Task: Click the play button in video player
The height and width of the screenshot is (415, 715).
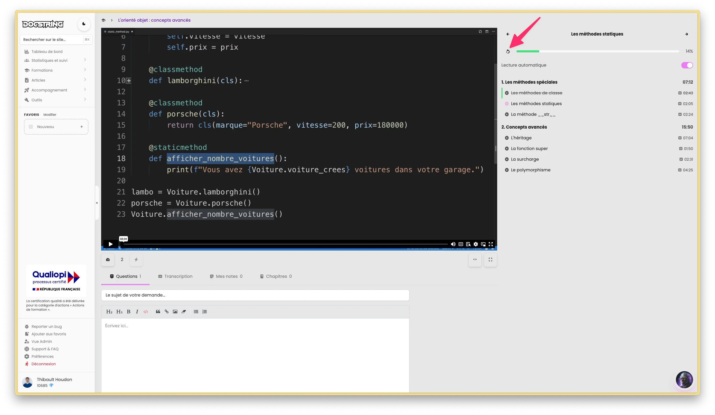Action: (111, 244)
